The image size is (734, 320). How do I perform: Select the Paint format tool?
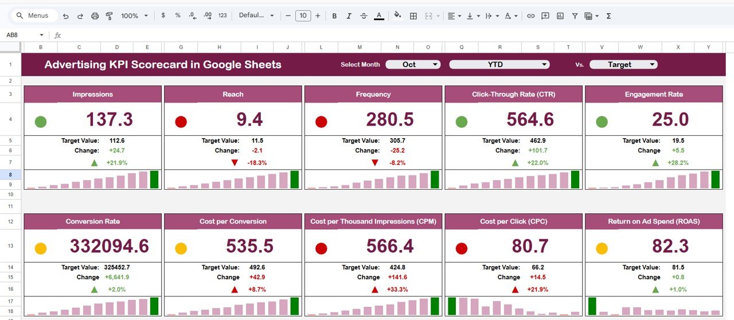(110, 16)
